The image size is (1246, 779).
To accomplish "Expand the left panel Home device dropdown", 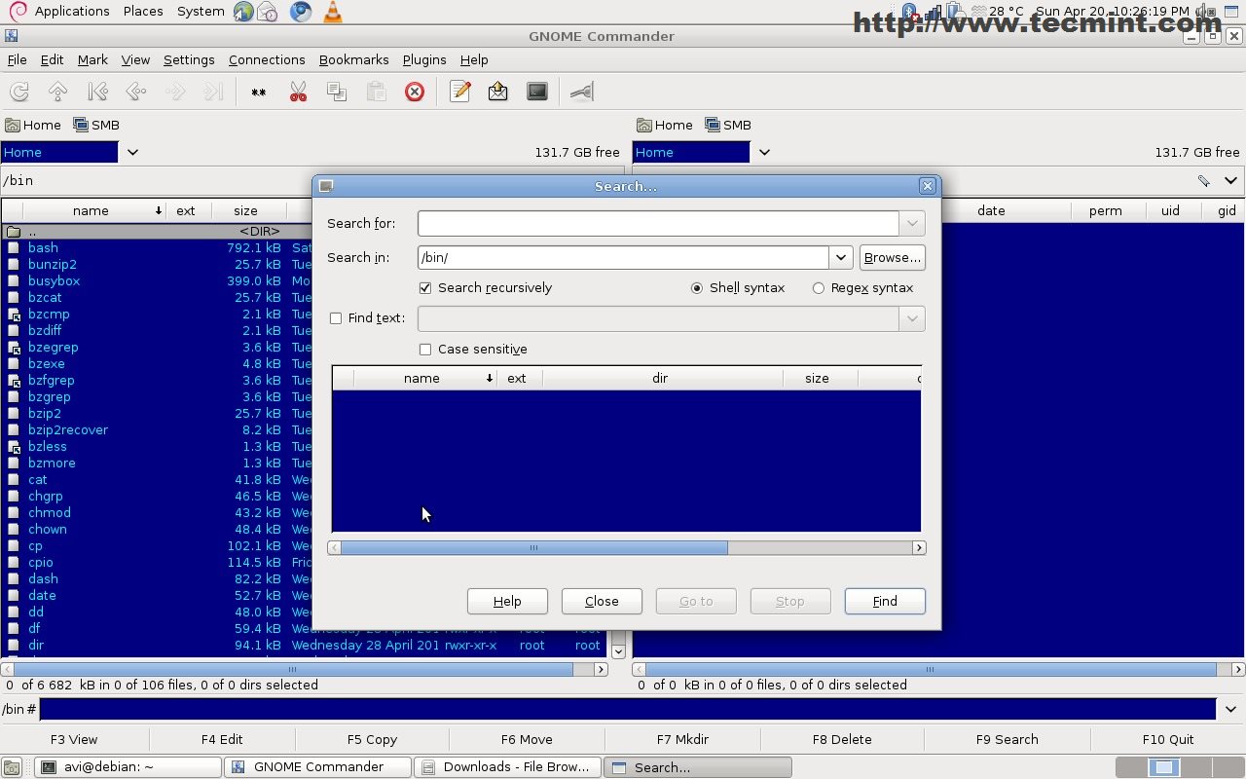I will (133, 152).
